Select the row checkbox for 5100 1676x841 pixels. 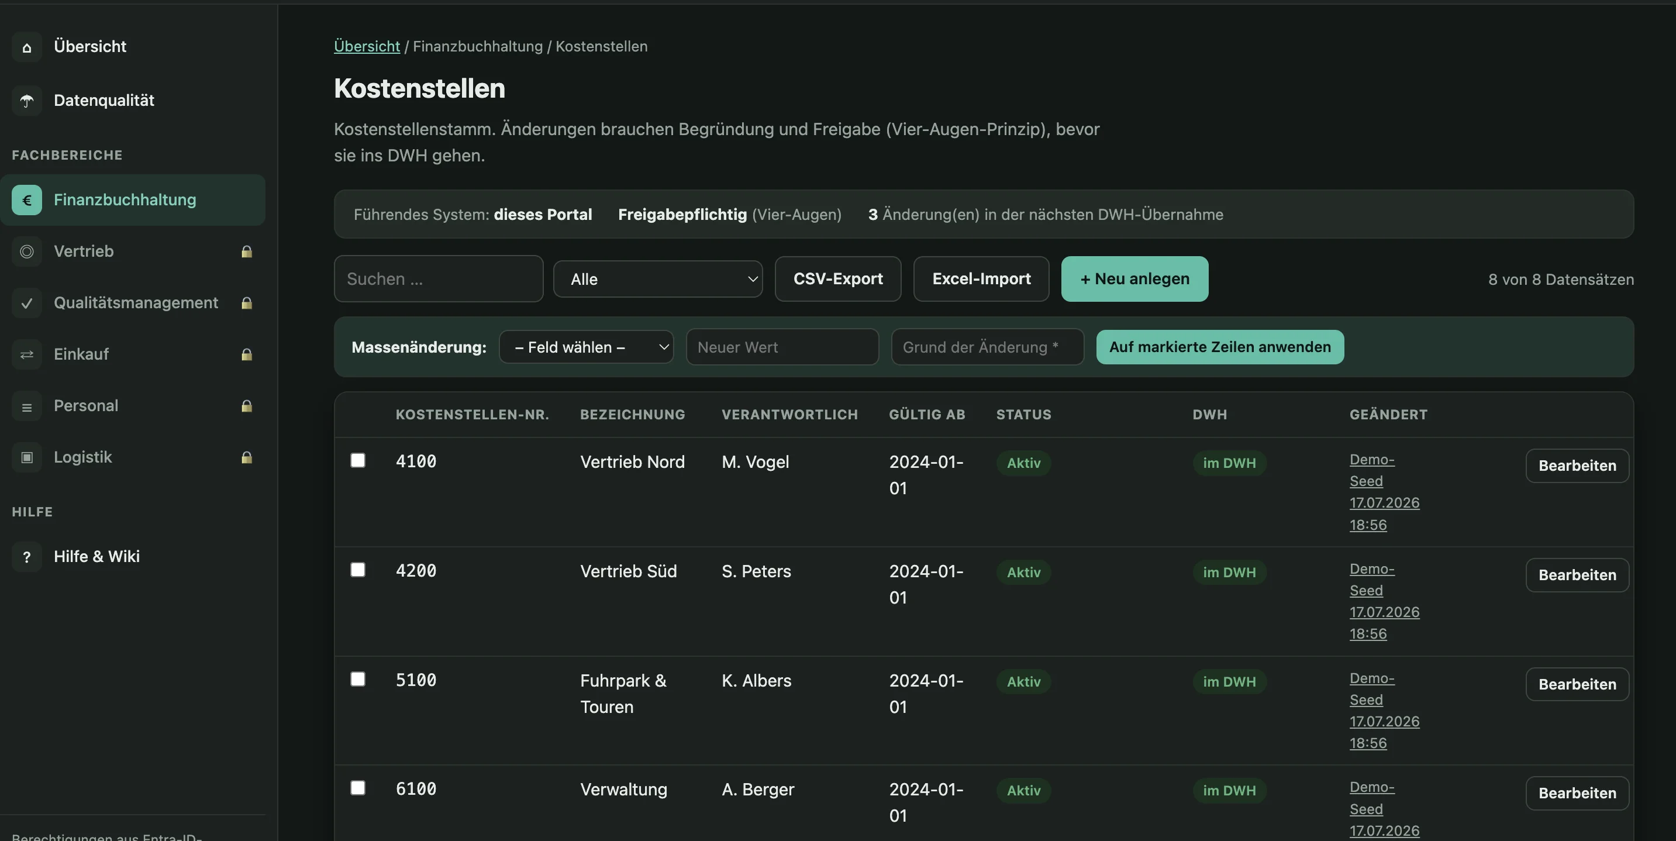tap(358, 679)
